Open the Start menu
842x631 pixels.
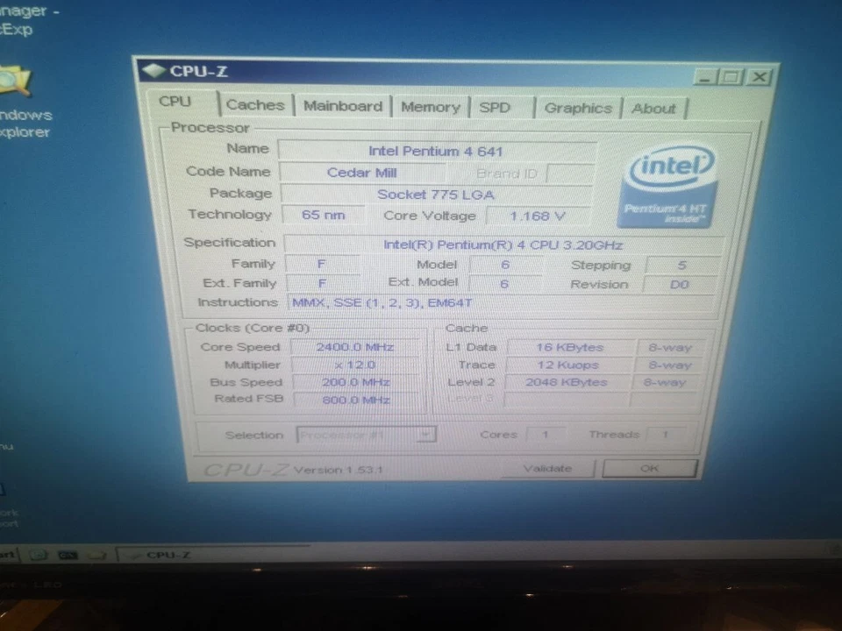(7, 554)
